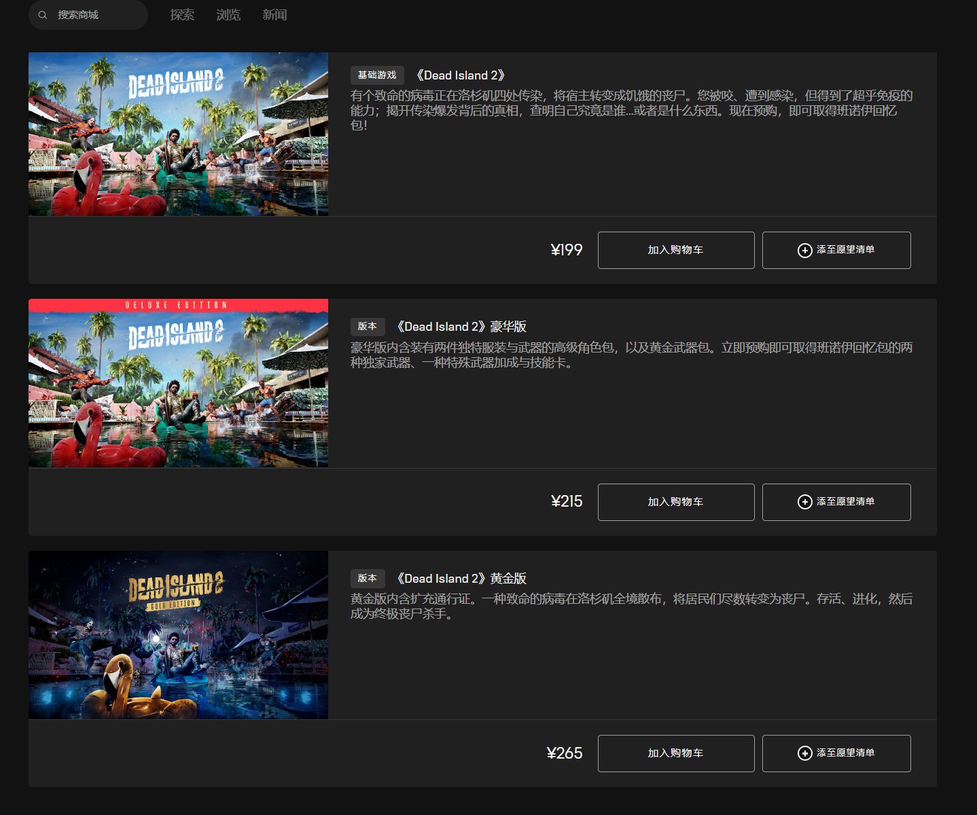Image resolution: width=977 pixels, height=815 pixels.
Task: Click the 版本 badge beside 豪华版
Action: point(368,327)
